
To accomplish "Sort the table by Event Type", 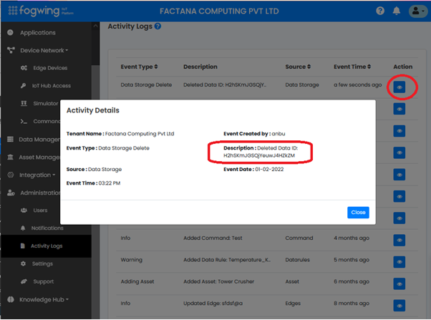I will pos(139,67).
